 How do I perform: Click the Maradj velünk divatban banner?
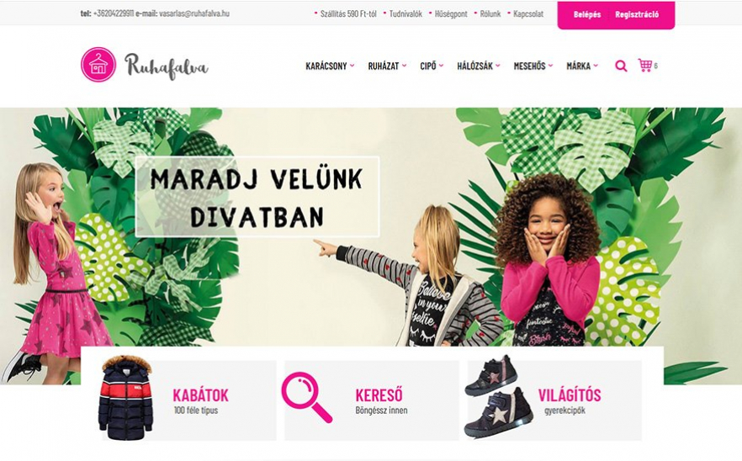[x=257, y=197]
